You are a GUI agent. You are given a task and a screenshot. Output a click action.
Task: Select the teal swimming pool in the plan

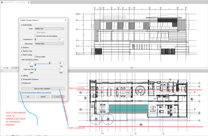coord(129,108)
